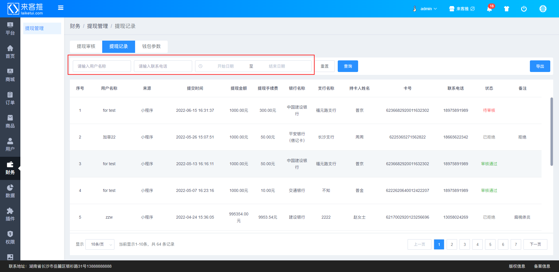
Task: Select 财务 sidebar section
Action: (x=10, y=168)
